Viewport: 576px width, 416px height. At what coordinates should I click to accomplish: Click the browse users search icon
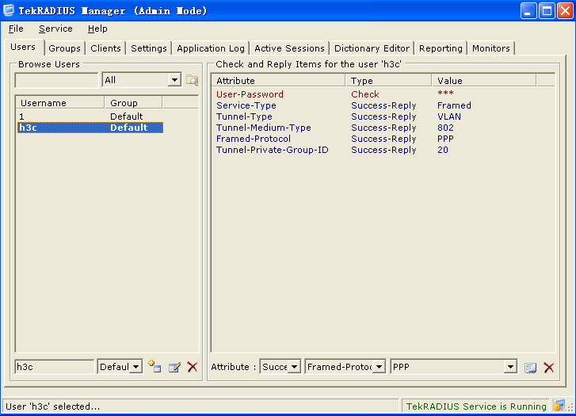[x=192, y=80]
